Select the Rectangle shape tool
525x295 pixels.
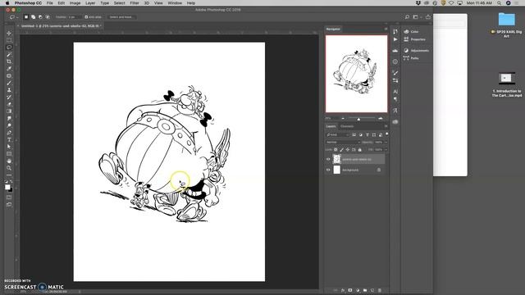tap(9, 154)
